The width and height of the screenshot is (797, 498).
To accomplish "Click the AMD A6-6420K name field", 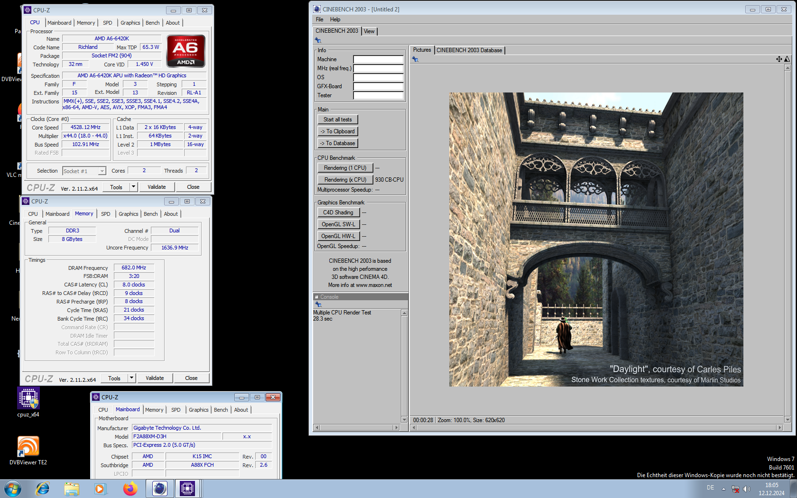I will coord(111,38).
